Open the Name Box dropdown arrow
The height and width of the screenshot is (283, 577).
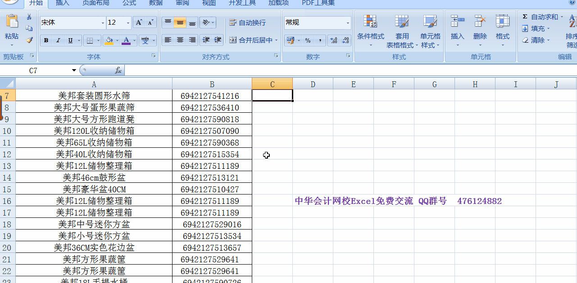pos(74,71)
